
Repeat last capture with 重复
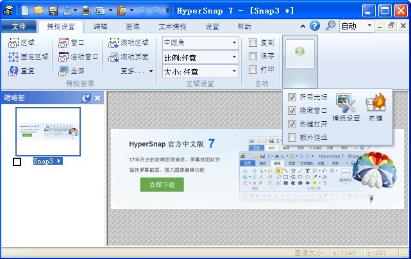(x=21, y=71)
